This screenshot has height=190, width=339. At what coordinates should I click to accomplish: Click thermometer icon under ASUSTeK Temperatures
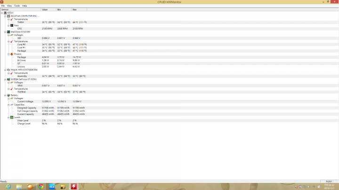(x=12, y=19)
